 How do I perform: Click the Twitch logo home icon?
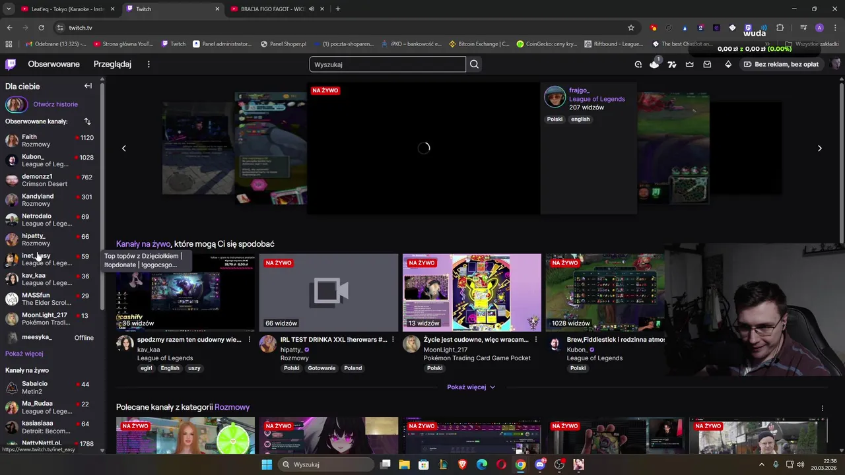(11, 64)
